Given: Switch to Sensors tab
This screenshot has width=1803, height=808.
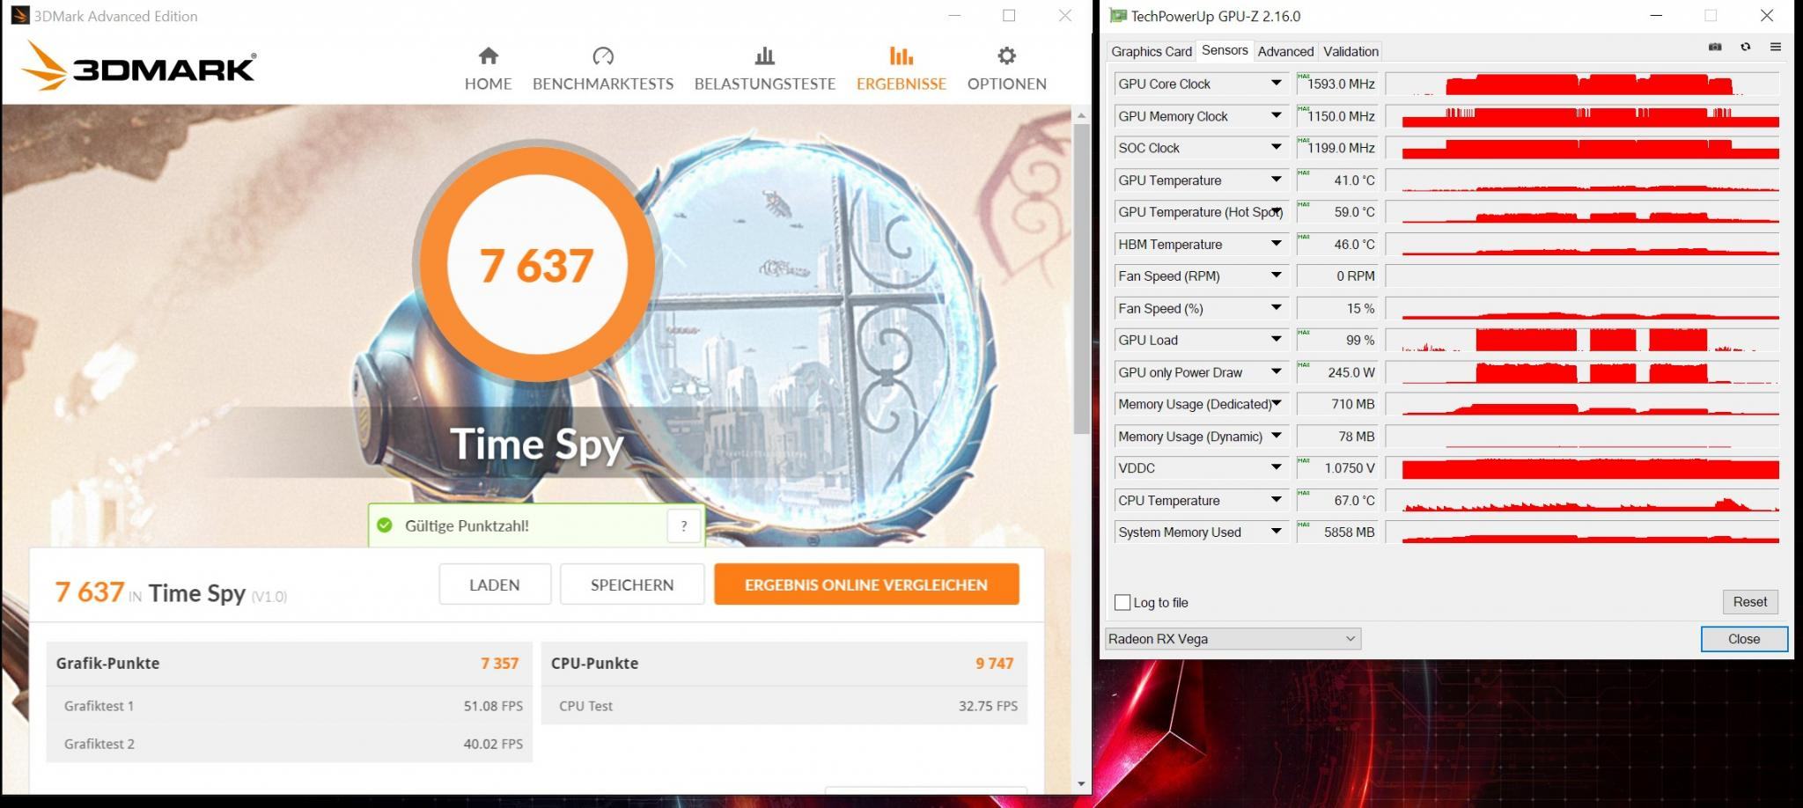Looking at the screenshot, I should (1225, 50).
